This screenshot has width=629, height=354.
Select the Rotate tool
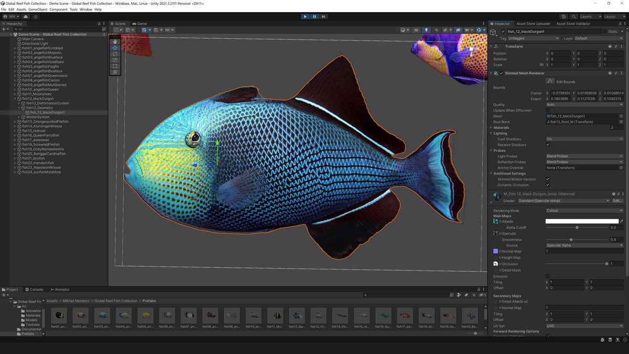tap(114, 54)
